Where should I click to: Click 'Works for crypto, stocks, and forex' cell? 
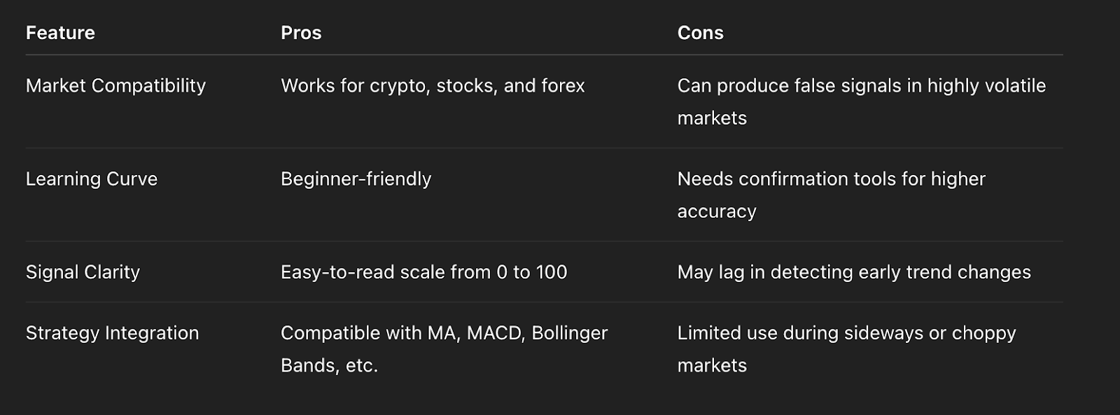pos(433,86)
